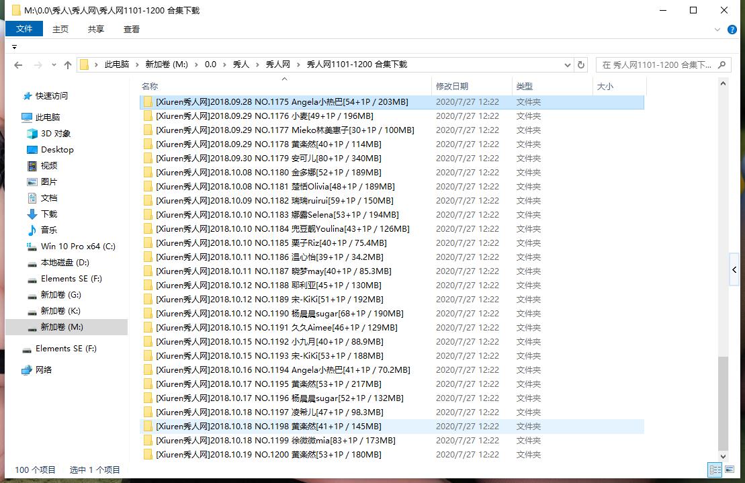Select the NO.1180 金多娜 folder name
745x483 pixels.
269,173
